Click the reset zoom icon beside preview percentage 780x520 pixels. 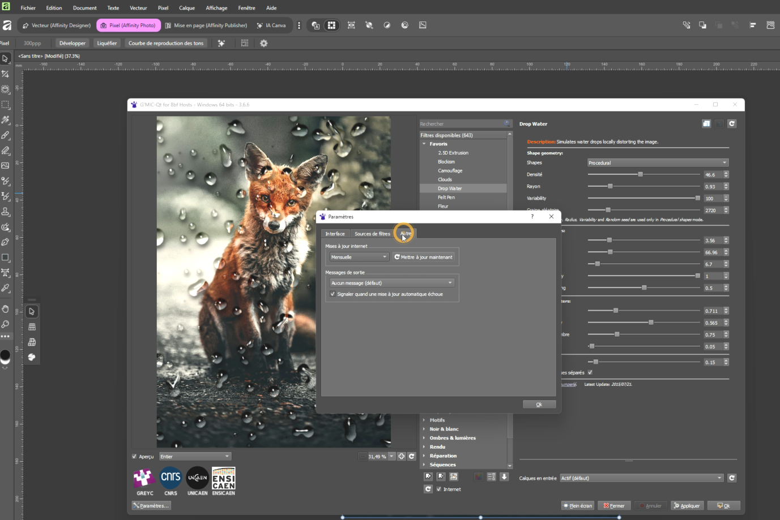[412, 456]
